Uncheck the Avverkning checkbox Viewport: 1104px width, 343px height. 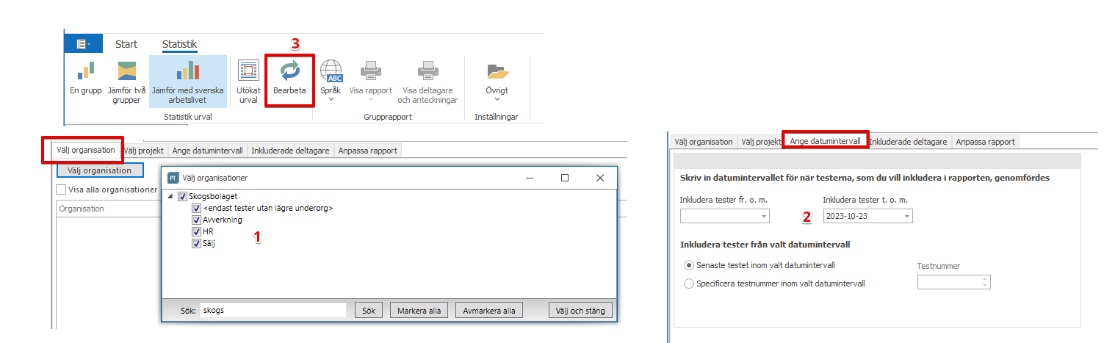click(196, 220)
